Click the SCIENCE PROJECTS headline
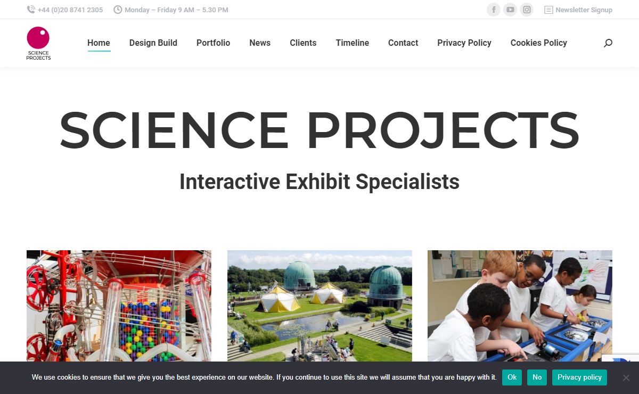 pos(319,131)
